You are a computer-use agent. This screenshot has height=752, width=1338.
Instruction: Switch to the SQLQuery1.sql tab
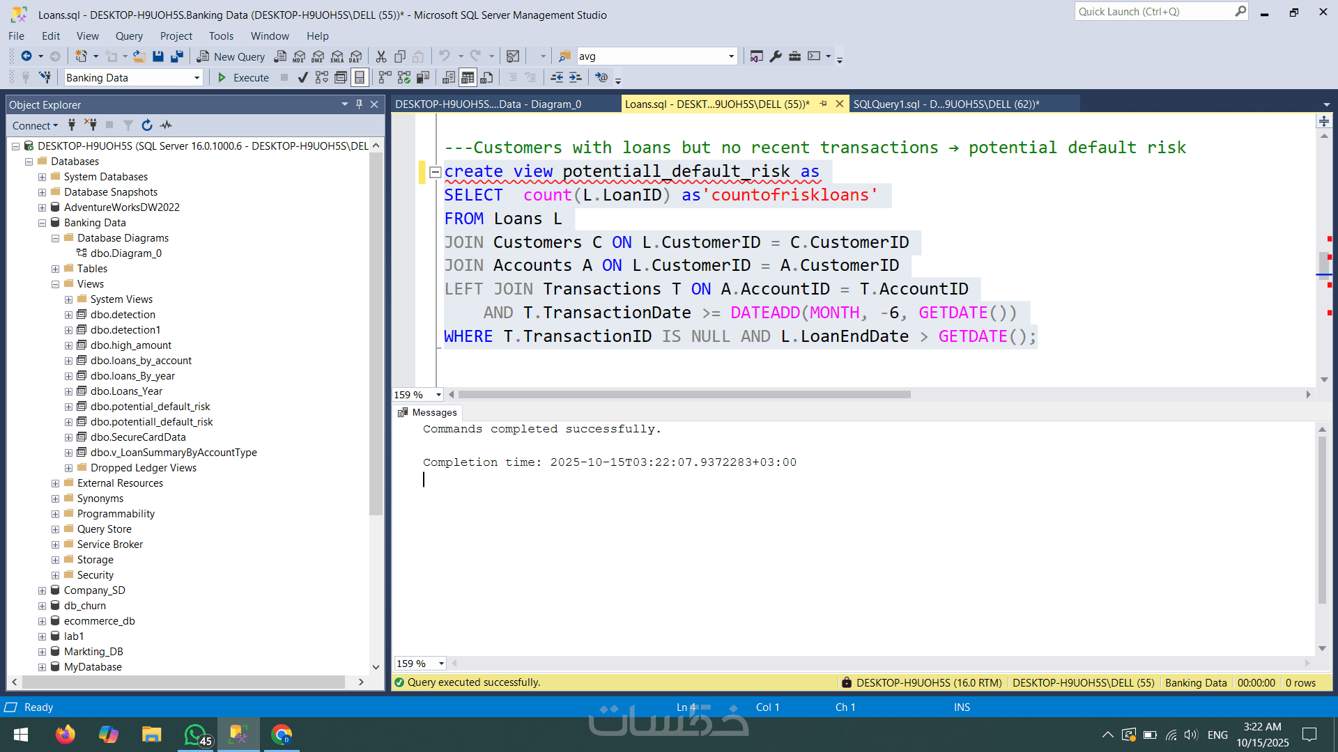click(946, 104)
